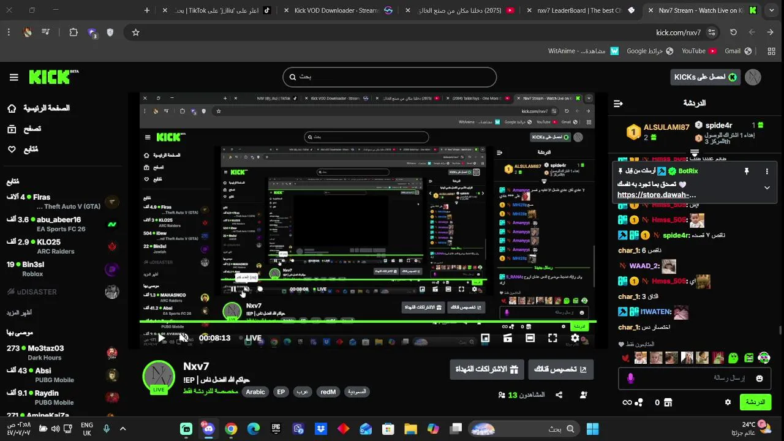The width and height of the screenshot is (784, 441).
Task: Open Discord from the taskbar
Action: pos(208,429)
